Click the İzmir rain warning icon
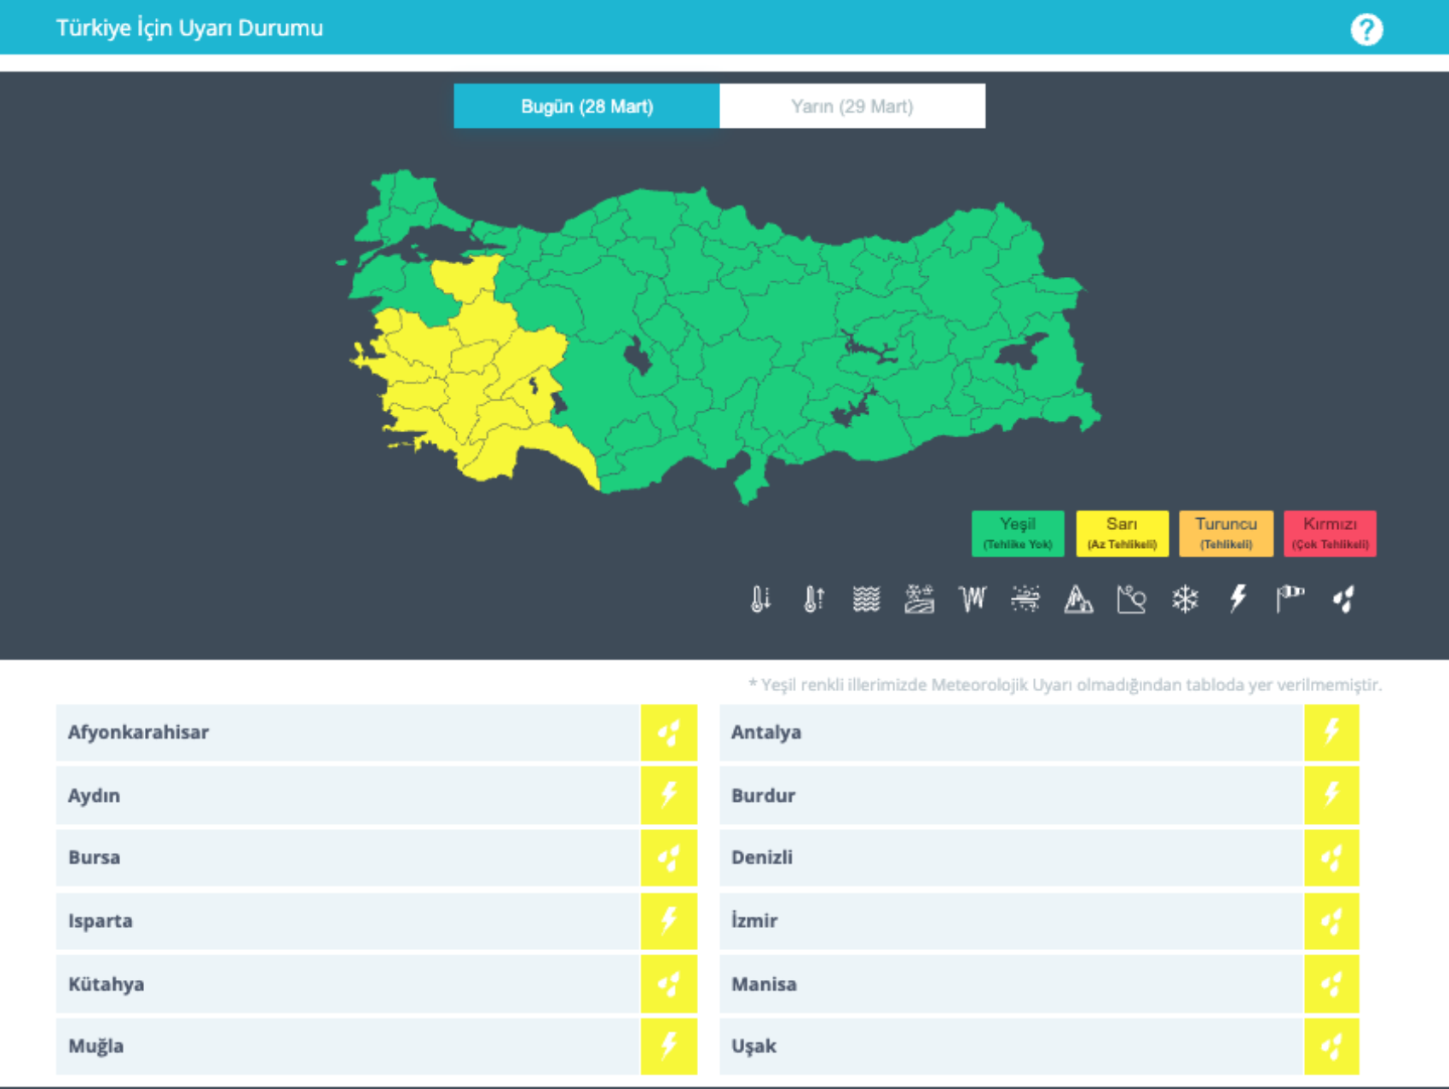Viewport: 1449px width, 1089px height. coord(1331,921)
